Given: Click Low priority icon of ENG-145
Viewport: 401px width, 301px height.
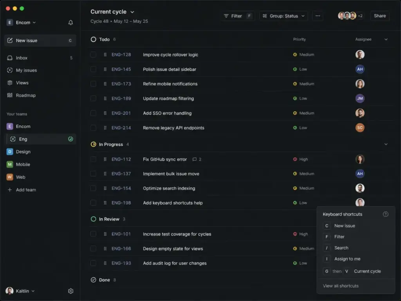Looking at the screenshot, I should (295, 69).
